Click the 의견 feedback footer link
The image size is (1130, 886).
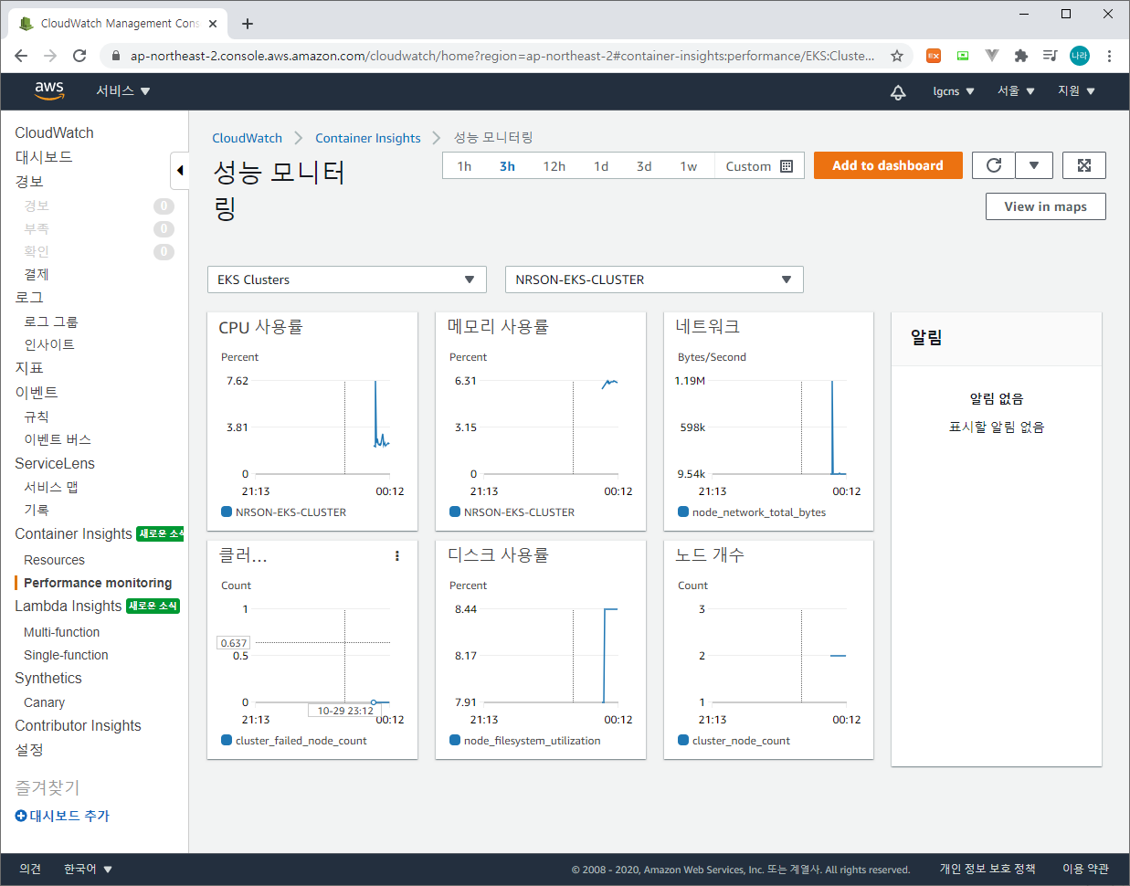[x=30, y=869]
